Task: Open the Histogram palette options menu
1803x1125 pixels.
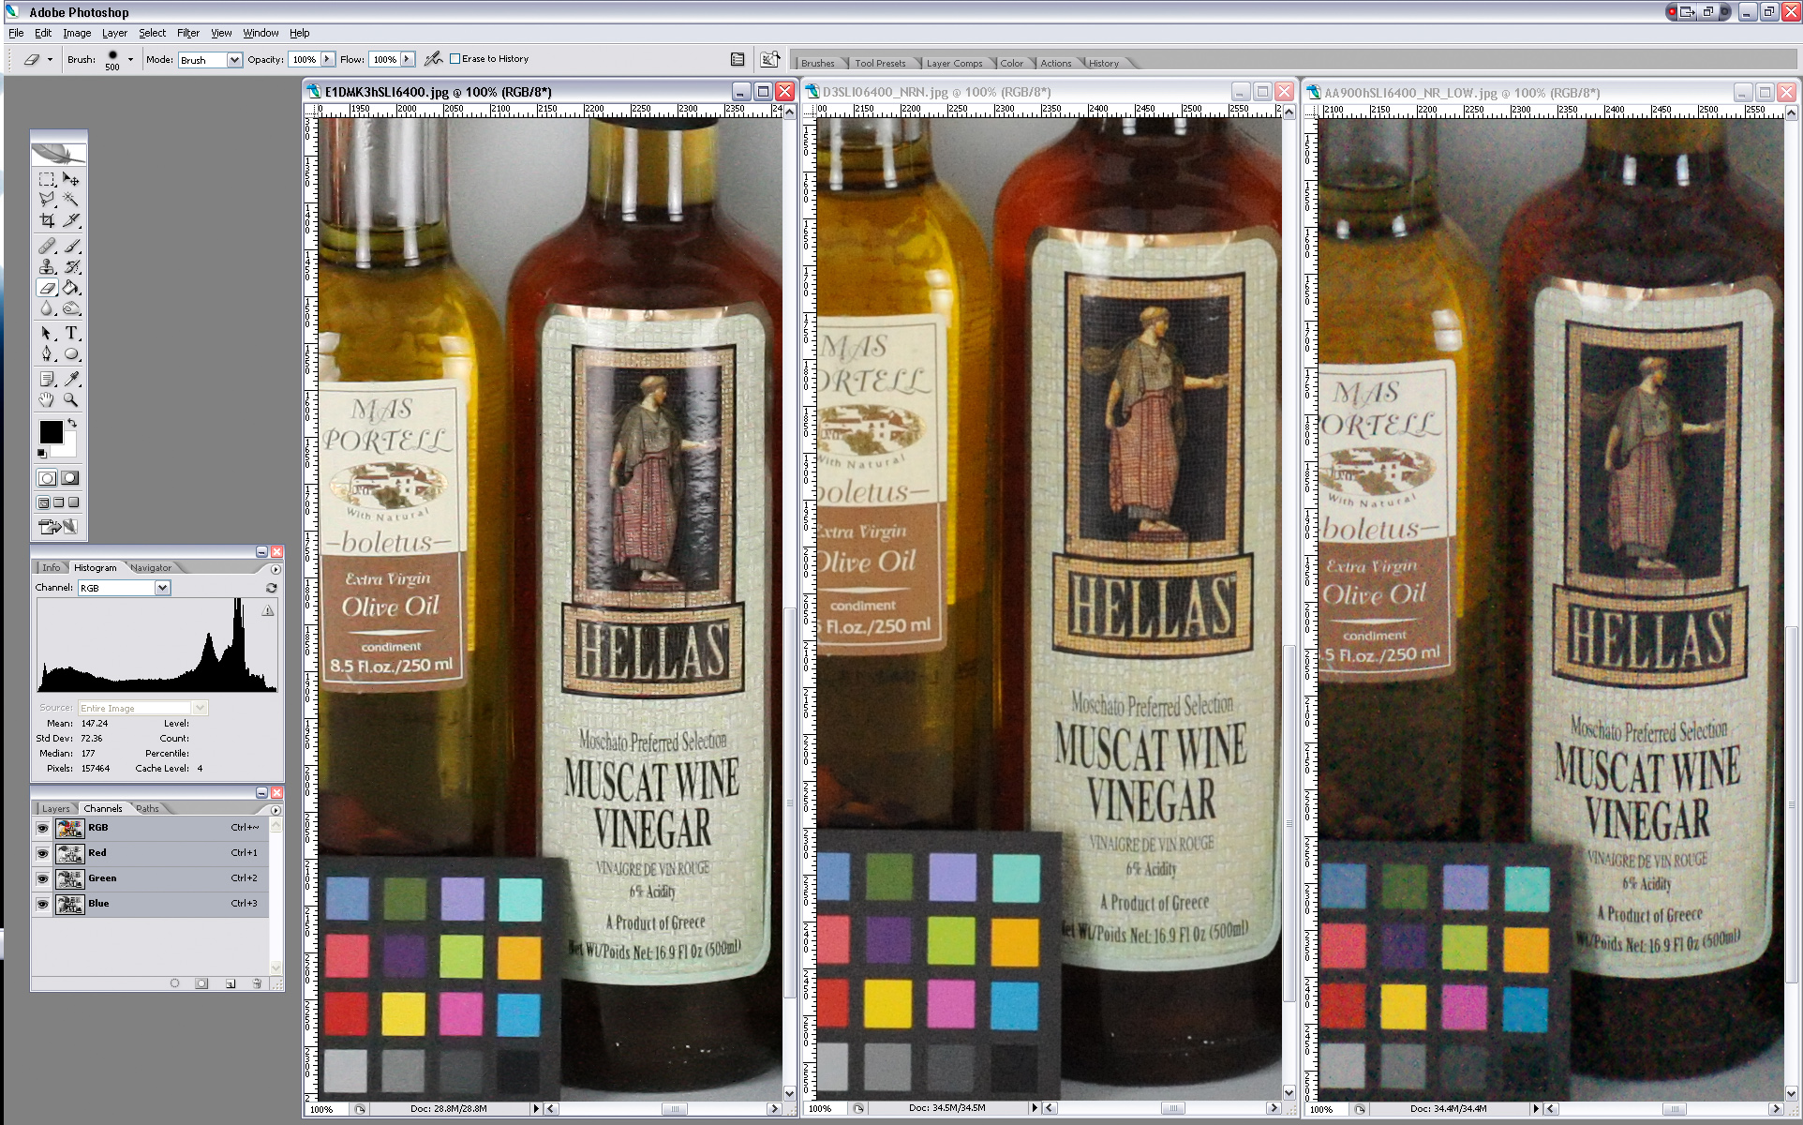Action: pyautogui.click(x=276, y=569)
